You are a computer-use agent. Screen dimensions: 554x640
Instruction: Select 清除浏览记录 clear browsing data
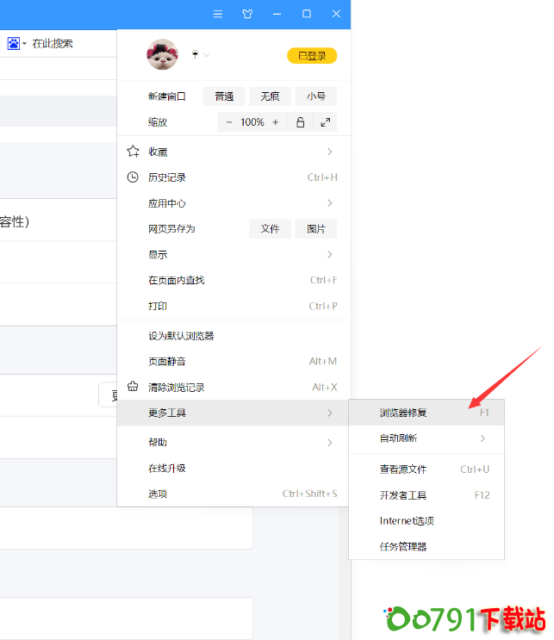tap(234, 387)
